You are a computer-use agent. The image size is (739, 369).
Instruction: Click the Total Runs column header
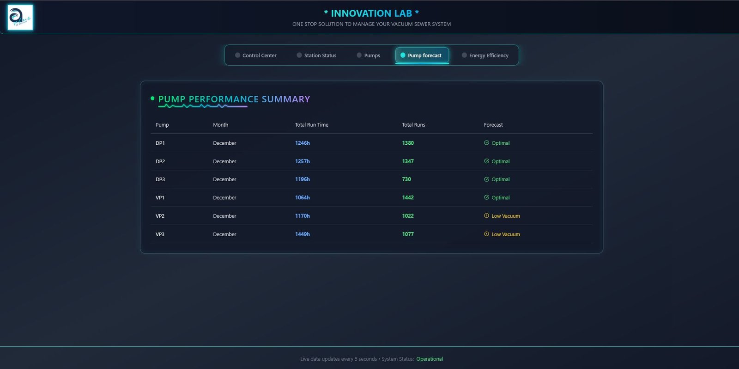[413, 125]
